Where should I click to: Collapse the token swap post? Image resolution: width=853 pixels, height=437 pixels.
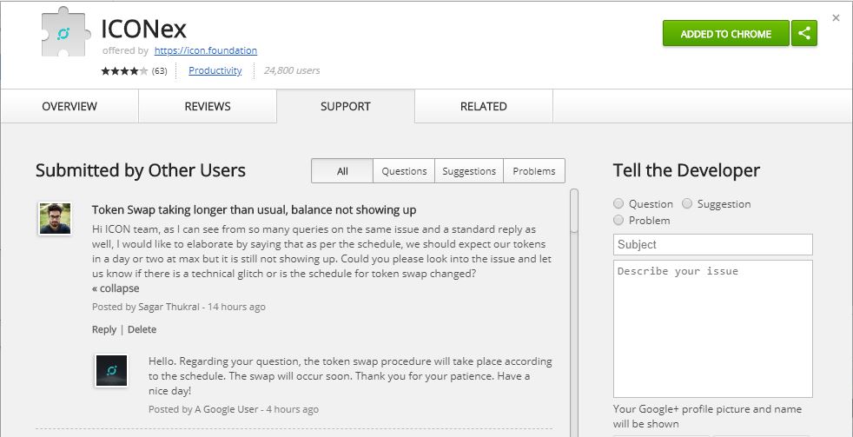pyautogui.click(x=116, y=288)
